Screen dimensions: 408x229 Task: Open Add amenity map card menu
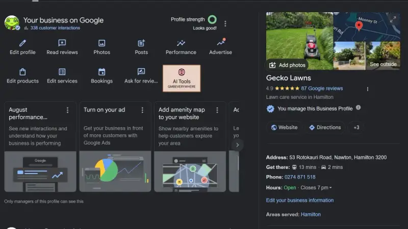217,110
